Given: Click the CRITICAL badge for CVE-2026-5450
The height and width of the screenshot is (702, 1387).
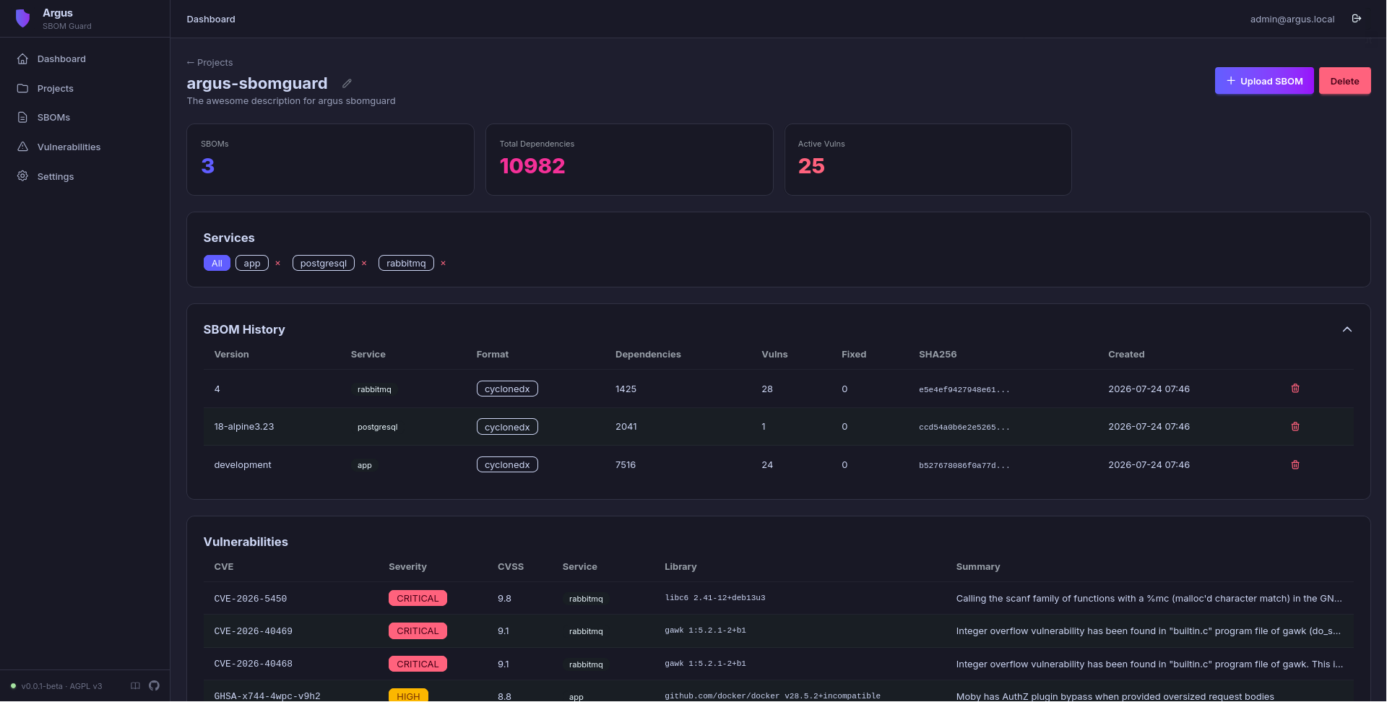Looking at the screenshot, I should point(418,599).
